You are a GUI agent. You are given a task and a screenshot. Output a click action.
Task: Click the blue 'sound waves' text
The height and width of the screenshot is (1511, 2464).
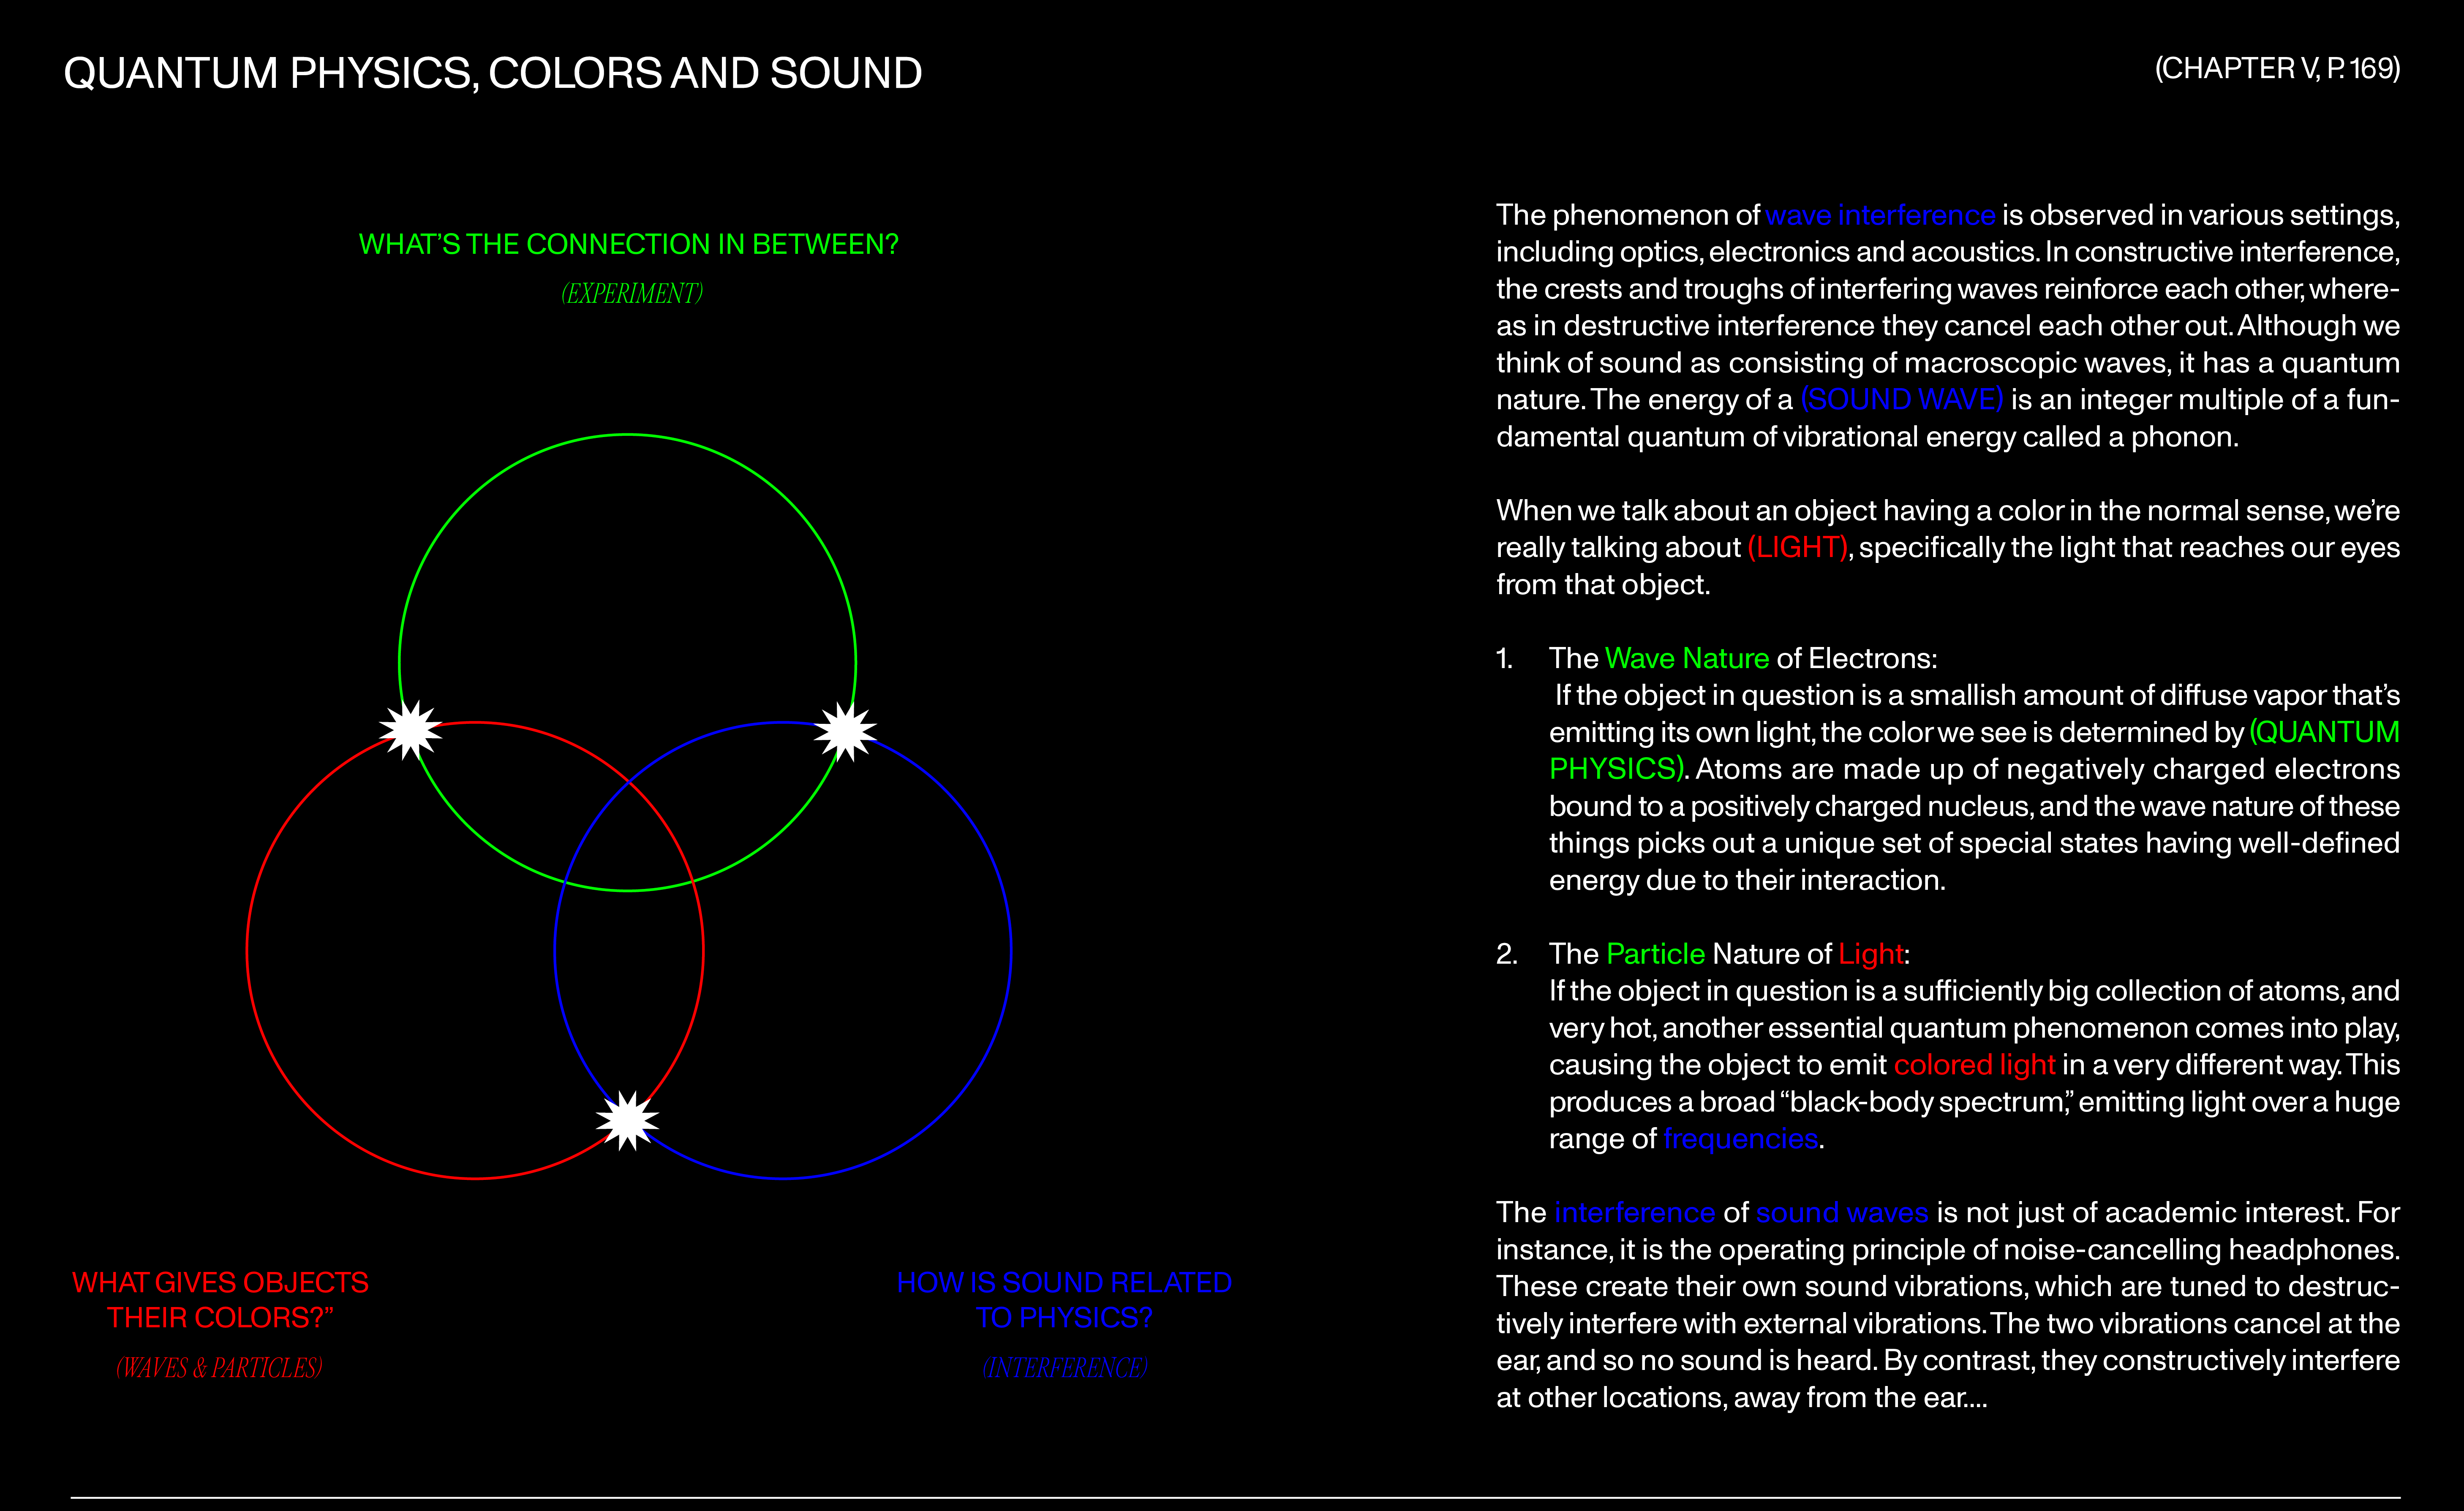click(1842, 1212)
